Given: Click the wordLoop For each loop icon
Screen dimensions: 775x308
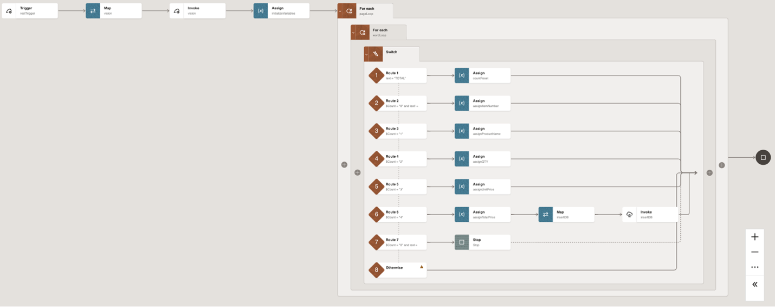Looking at the screenshot, I should pos(363,33).
